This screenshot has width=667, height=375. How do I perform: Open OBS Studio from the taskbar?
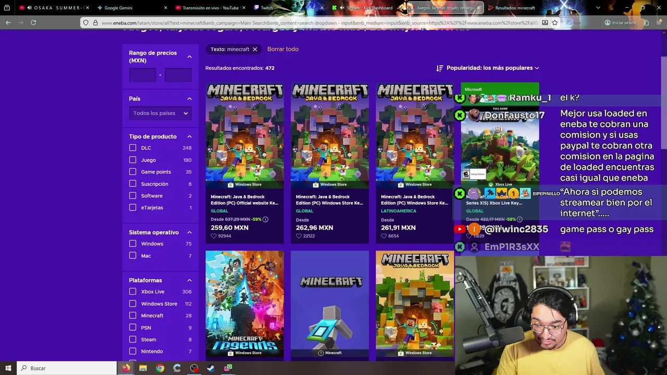click(x=194, y=368)
